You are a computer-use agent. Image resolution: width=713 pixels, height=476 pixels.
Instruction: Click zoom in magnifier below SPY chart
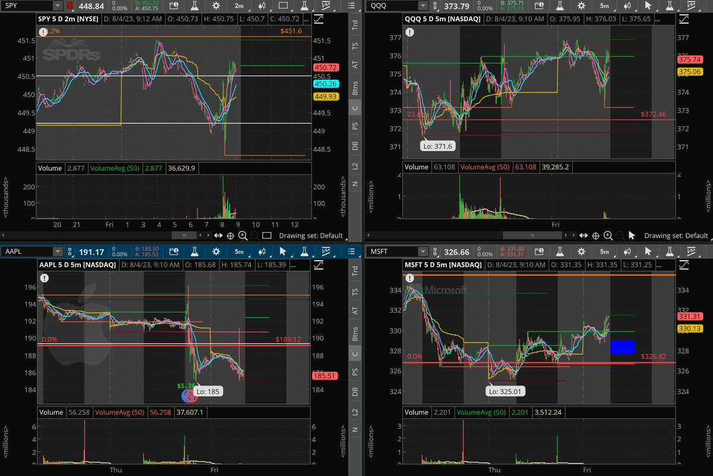[x=244, y=235]
